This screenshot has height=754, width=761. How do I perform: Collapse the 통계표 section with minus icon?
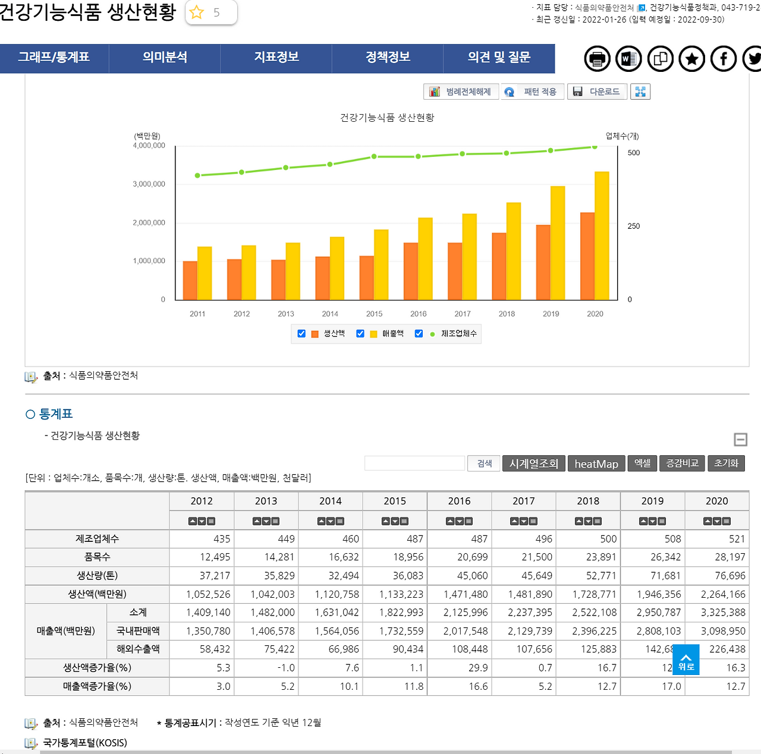pyautogui.click(x=741, y=440)
